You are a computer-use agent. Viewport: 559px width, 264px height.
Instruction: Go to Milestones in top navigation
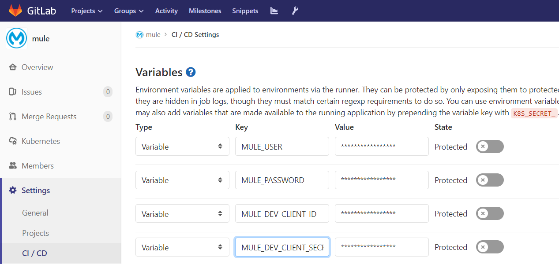[x=205, y=11]
